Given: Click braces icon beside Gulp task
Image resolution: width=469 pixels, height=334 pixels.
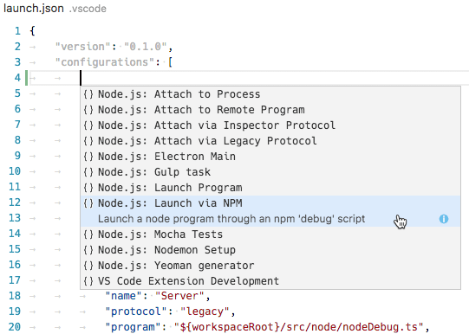Looking at the screenshot, I should (x=88, y=172).
